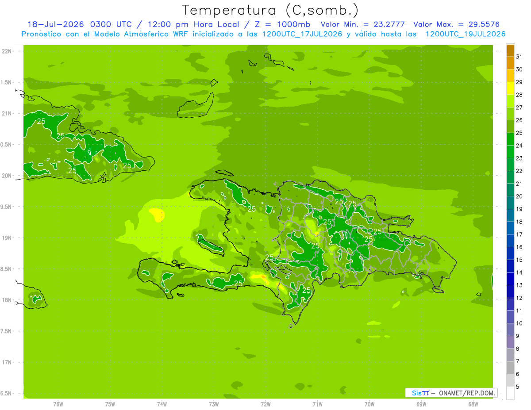Select the '8.5N' latitude tick label
The width and height of the screenshot is (531, 410).
[x=6, y=269]
